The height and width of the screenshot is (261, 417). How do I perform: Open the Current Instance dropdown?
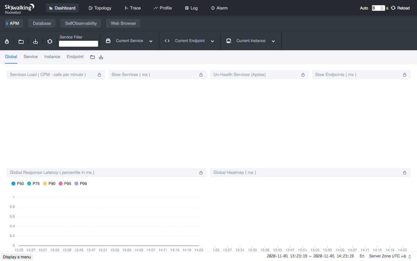(273, 41)
